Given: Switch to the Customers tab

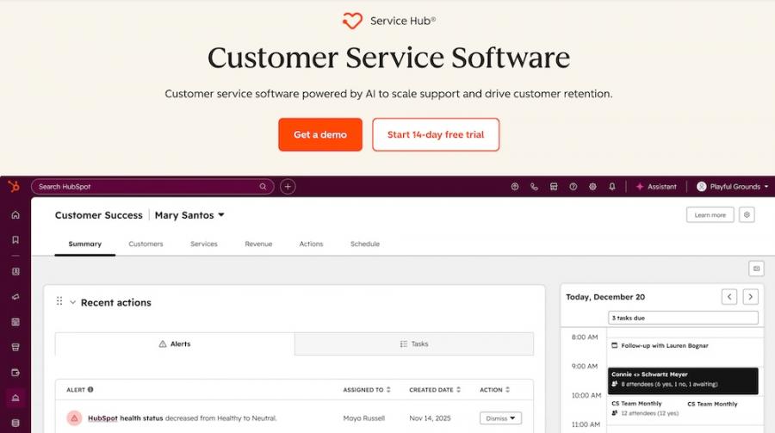Looking at the screenshot, I should point(146,244).
